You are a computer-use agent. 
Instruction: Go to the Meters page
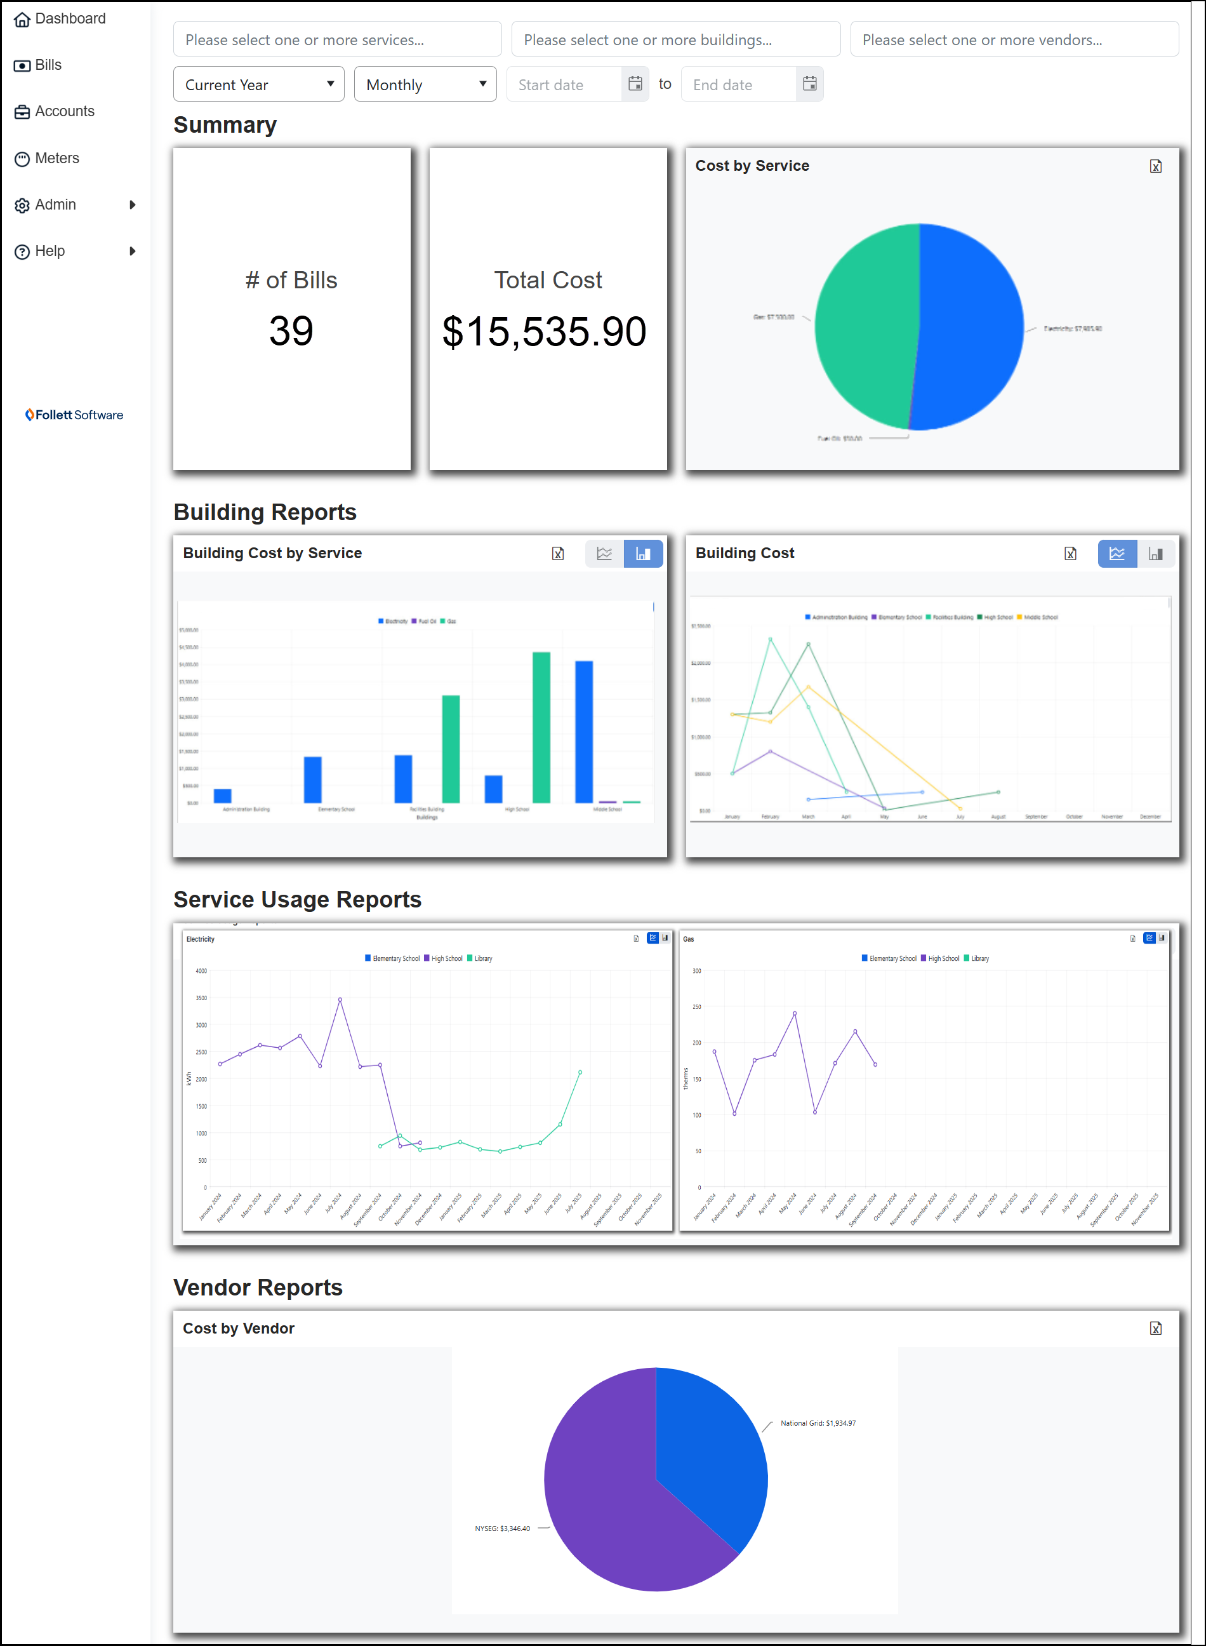coord(57,159)
